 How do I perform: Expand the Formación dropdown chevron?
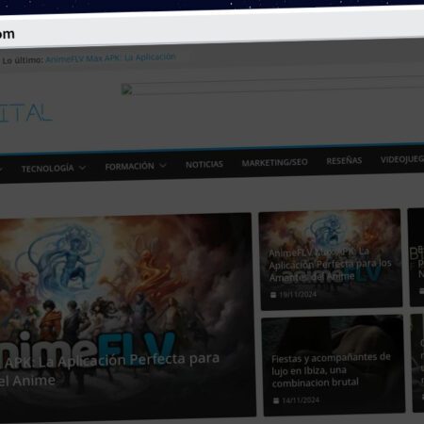pyautogui.click(x=163, y=166)
